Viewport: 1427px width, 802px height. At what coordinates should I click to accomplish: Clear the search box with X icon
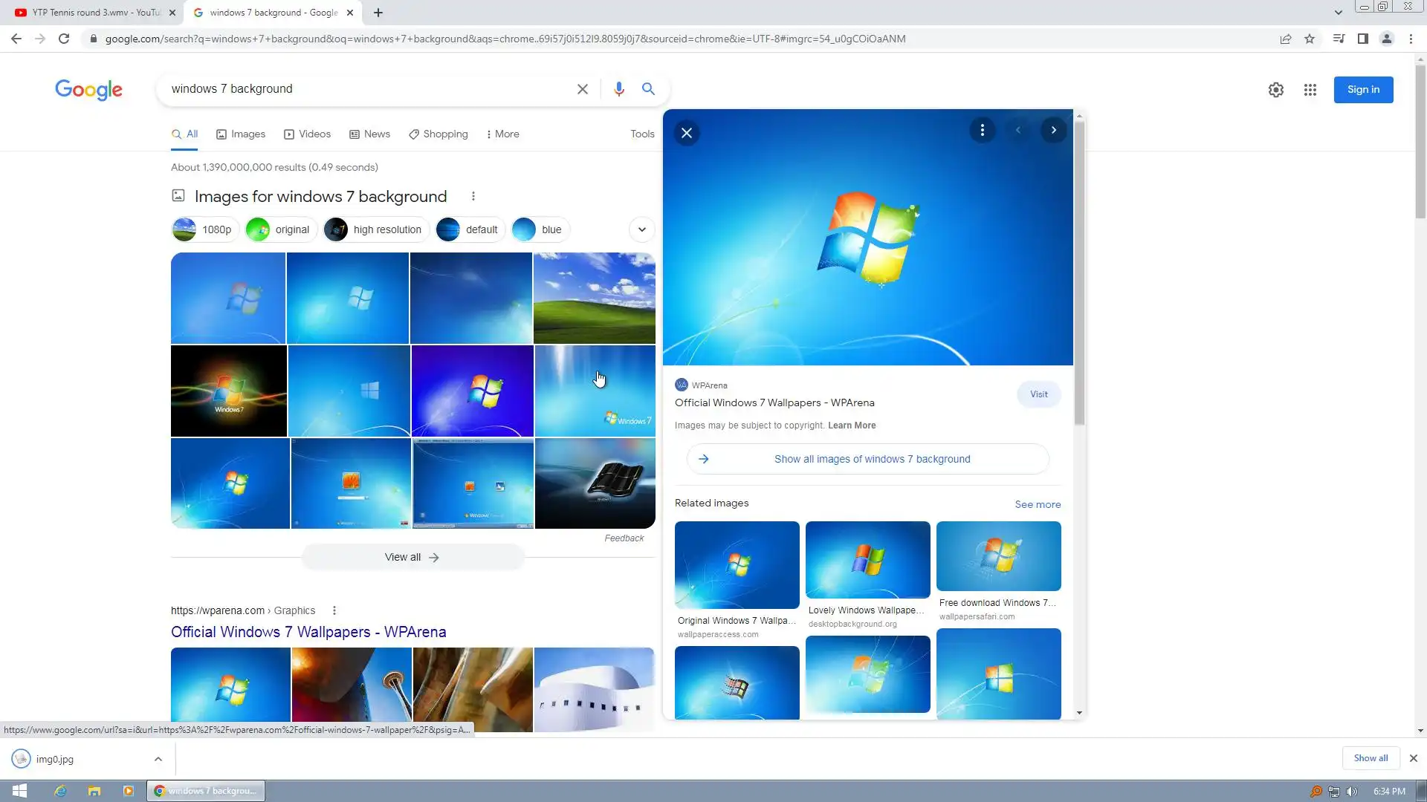click(x=583, y=89)
